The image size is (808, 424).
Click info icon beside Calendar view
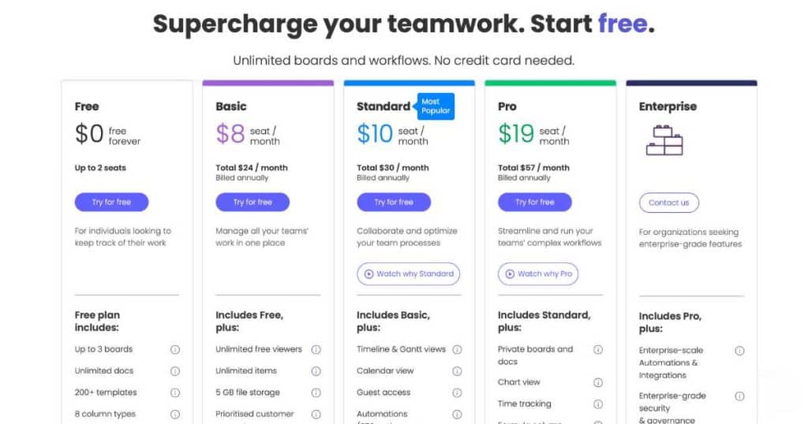pyautogui.click(x=457, y=371)
